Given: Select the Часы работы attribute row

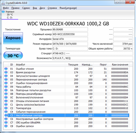Looking at the screenshot, I should [67, 87].
